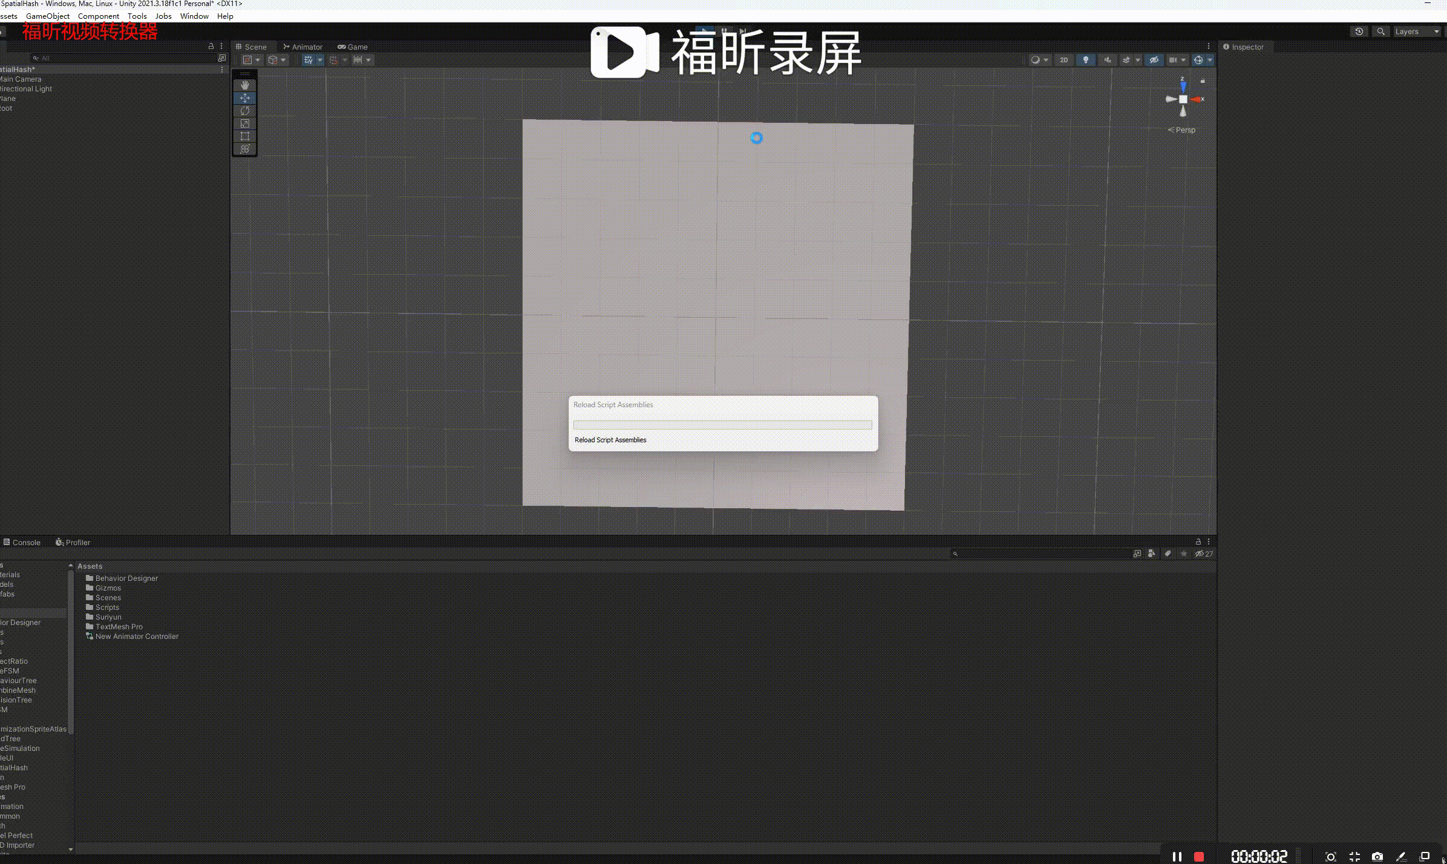The width and height of the screenshot is (1447, 864).
Task: Select the Scale tool
Action: [x=244, y=123]
